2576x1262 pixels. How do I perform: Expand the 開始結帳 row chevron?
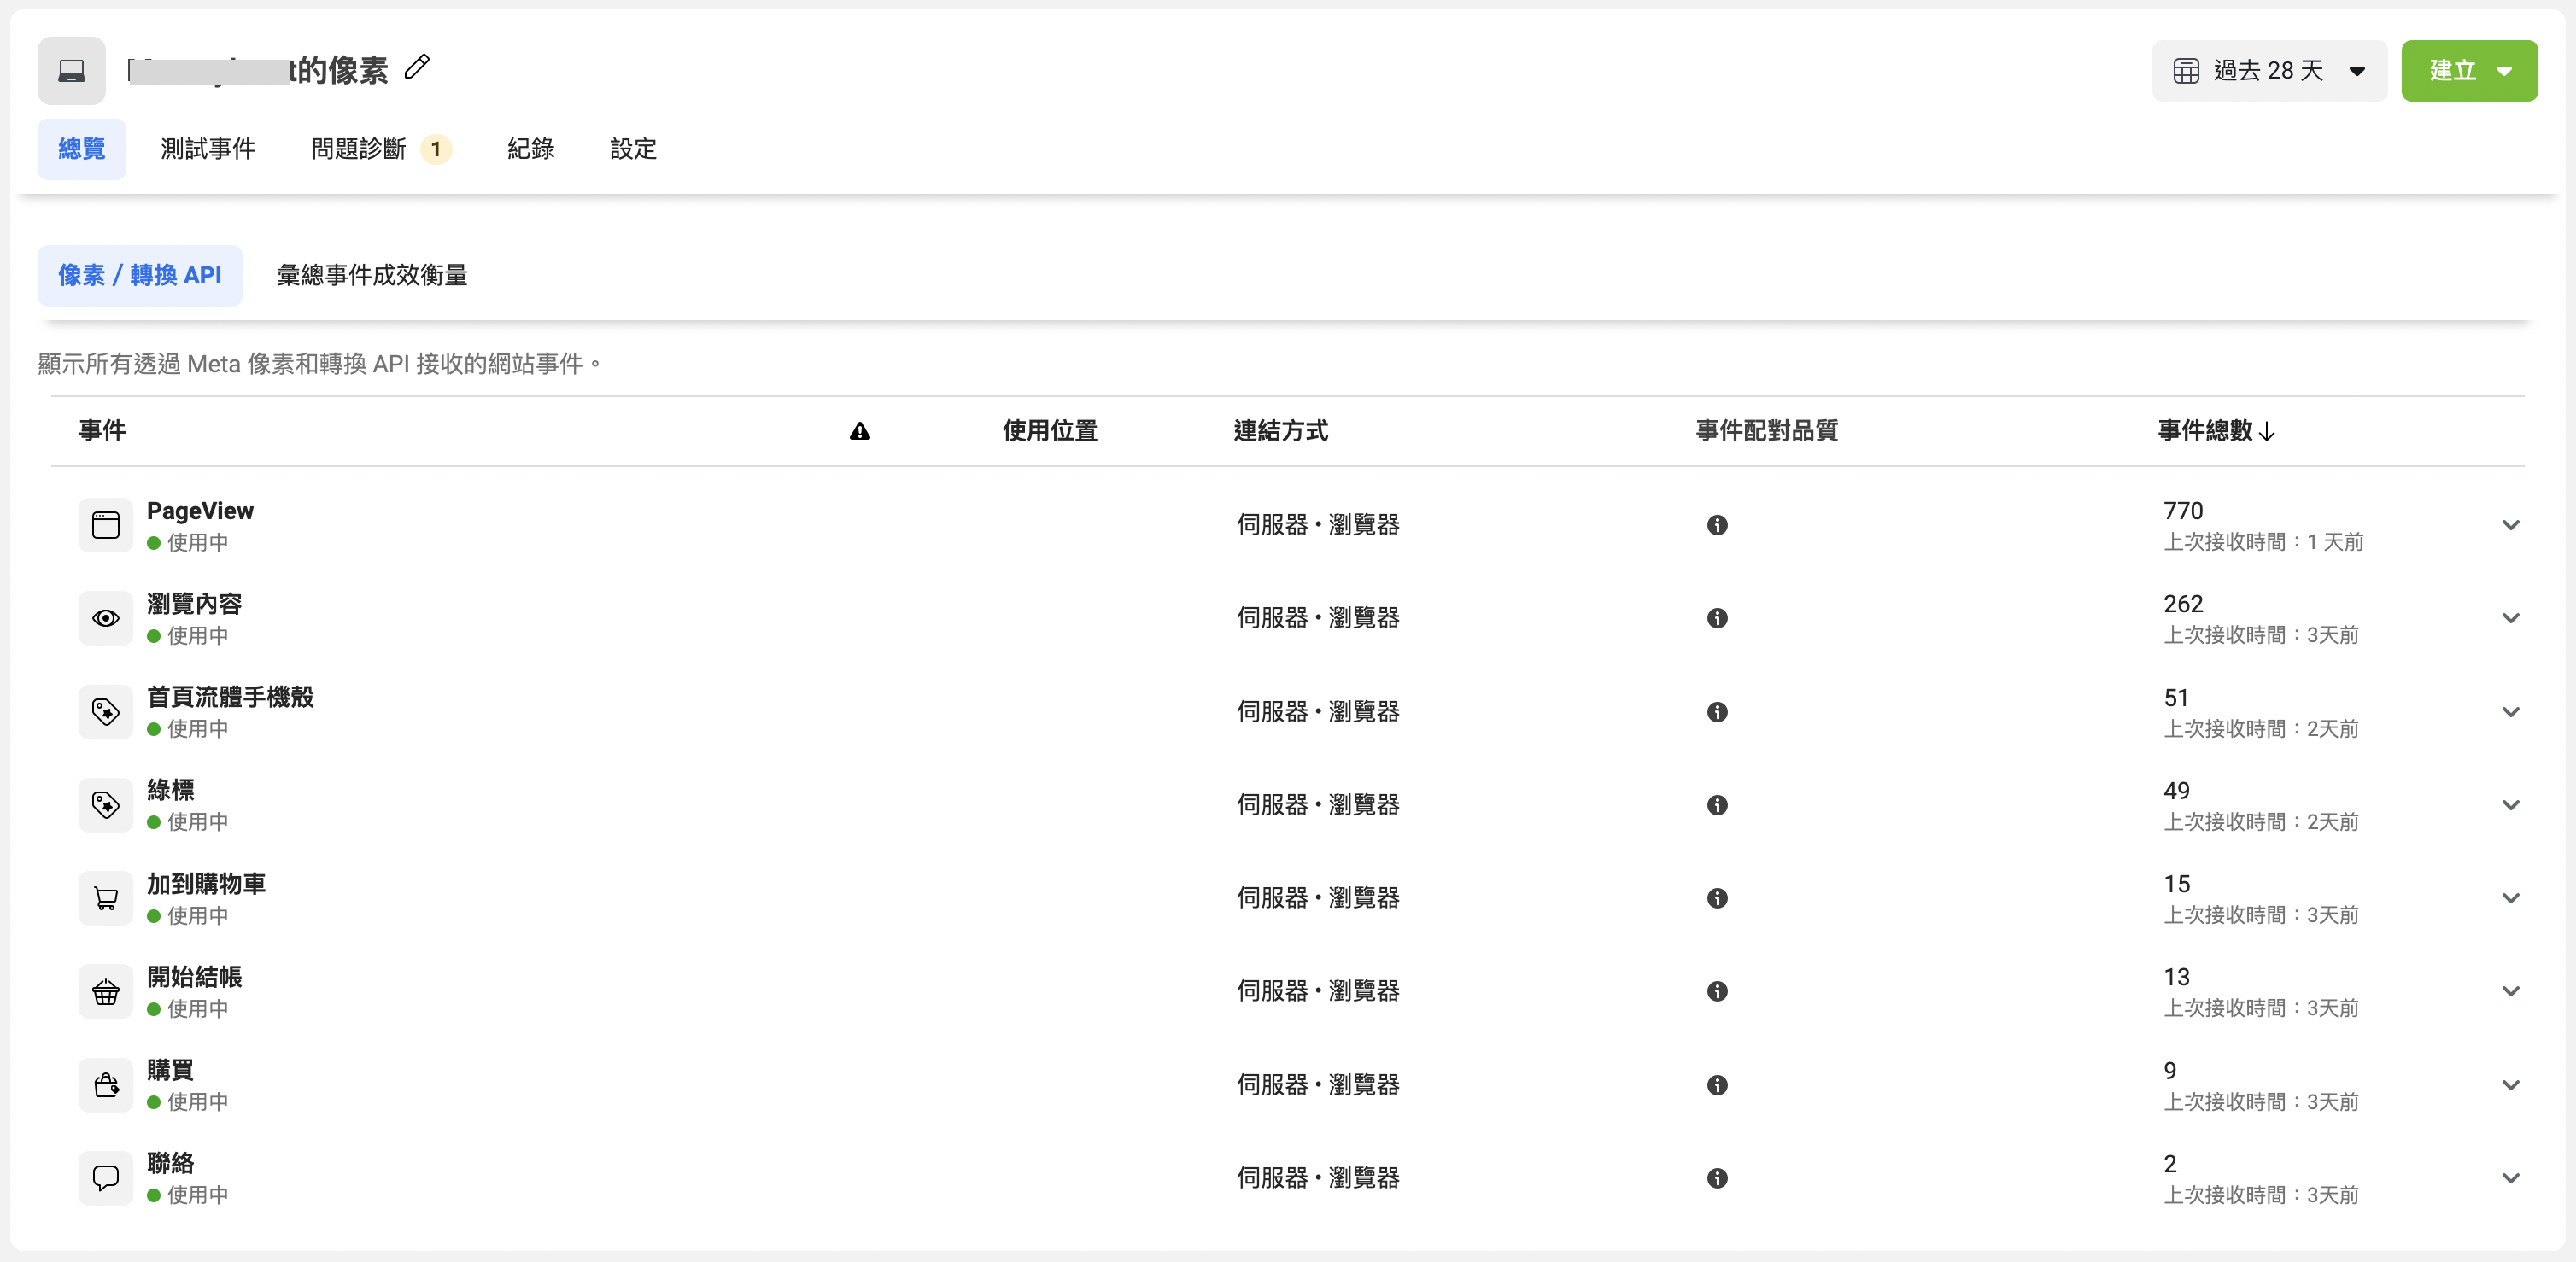pyautogui.click(x=2510, y=991)
